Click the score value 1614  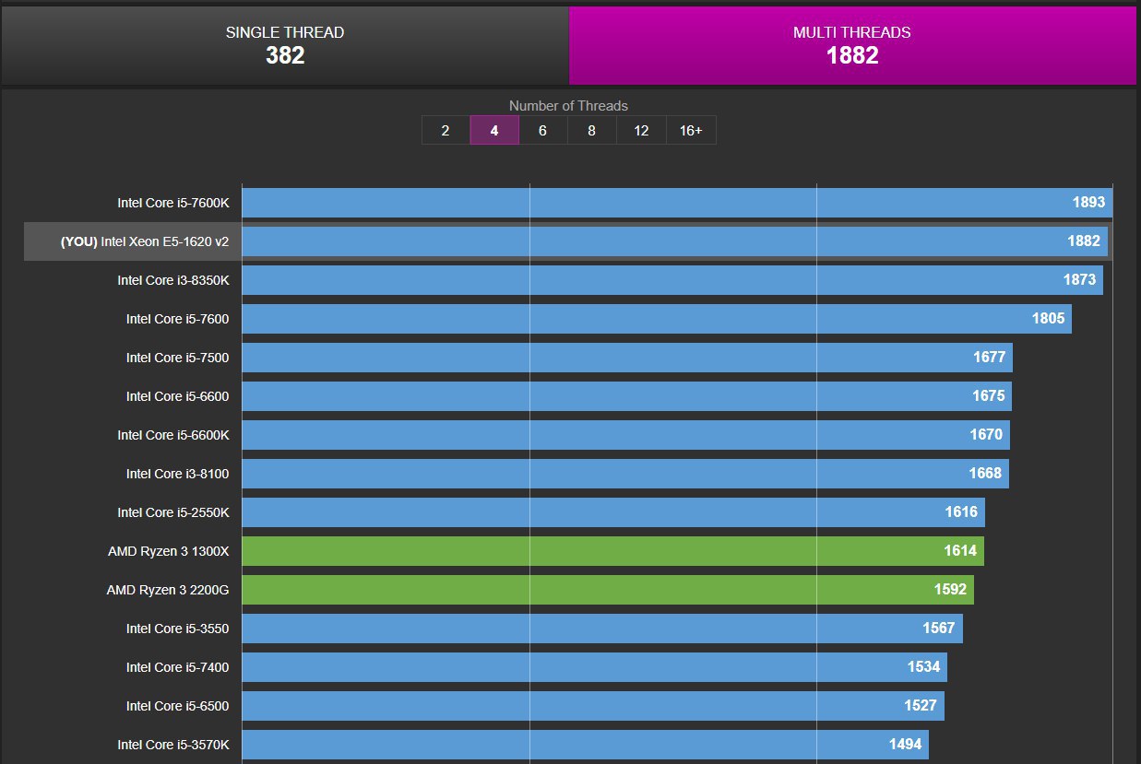point(960,551)
